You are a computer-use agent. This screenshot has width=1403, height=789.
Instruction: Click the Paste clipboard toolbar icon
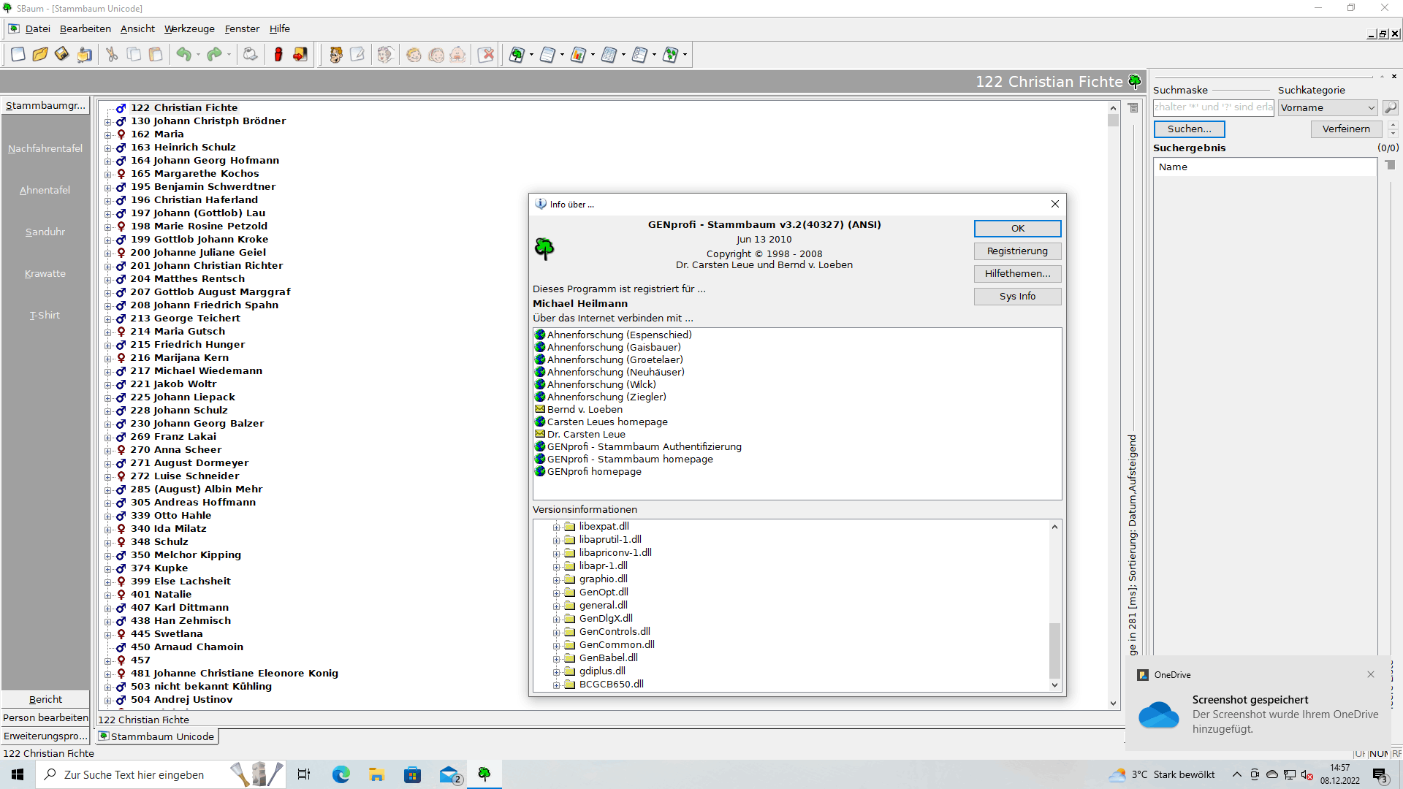[x=156, y=54]
